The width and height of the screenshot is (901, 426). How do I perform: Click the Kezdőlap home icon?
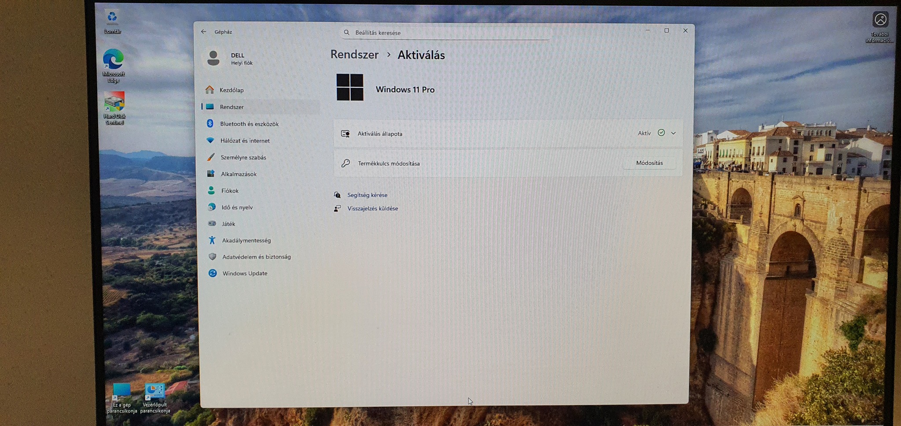pyautogui.click(x=210, y=90)
